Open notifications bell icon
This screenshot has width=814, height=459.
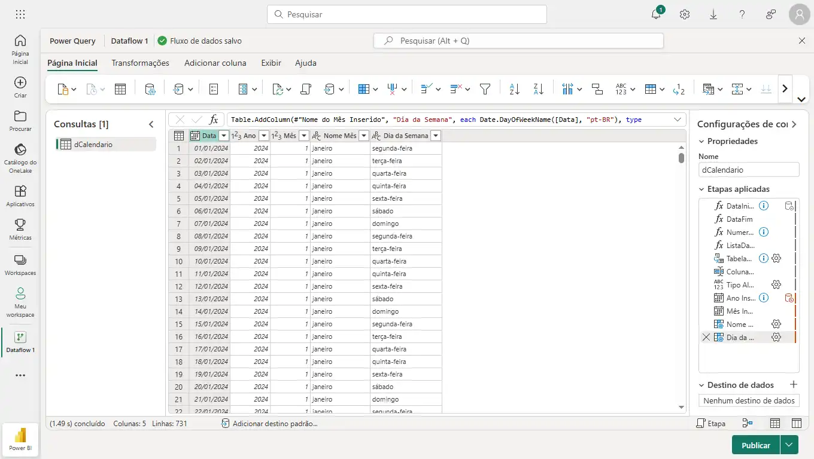(656, 14)
